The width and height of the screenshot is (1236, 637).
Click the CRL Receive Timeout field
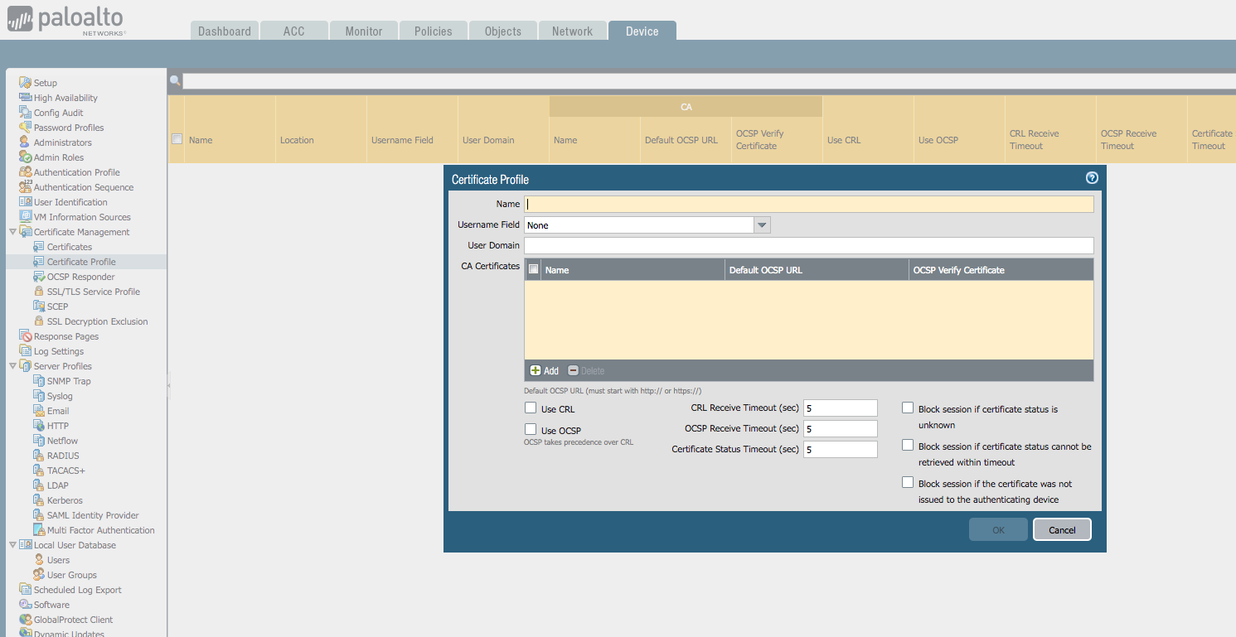(840, 408)
